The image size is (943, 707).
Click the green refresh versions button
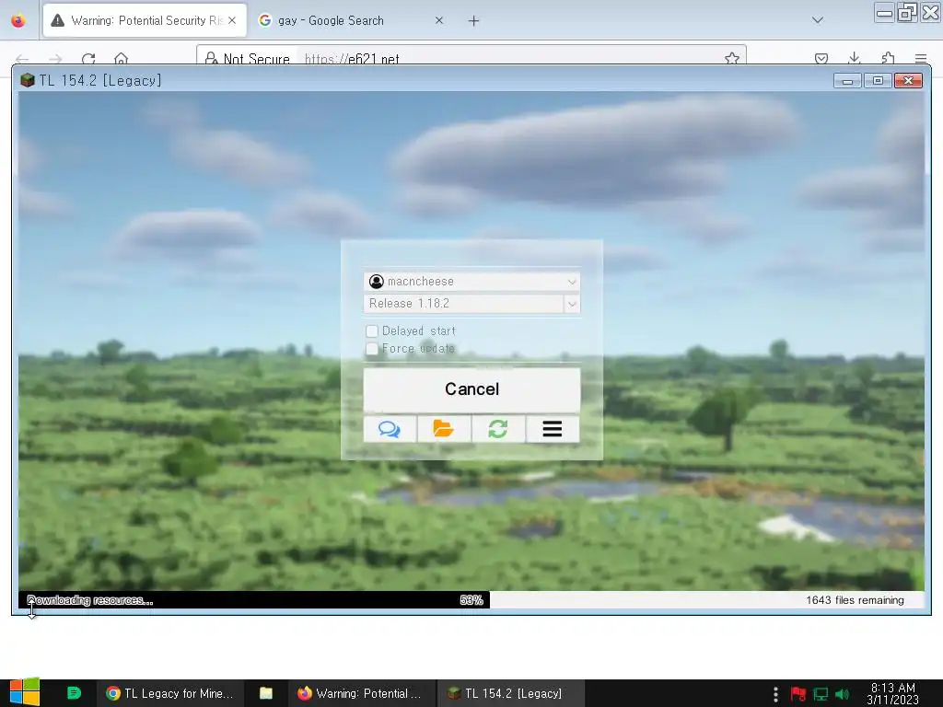tap(498, 429)
